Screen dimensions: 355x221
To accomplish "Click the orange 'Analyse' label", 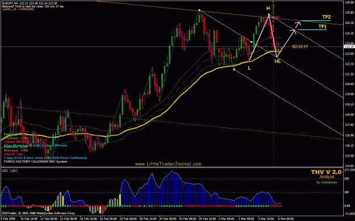I will (x=327, y=177).
